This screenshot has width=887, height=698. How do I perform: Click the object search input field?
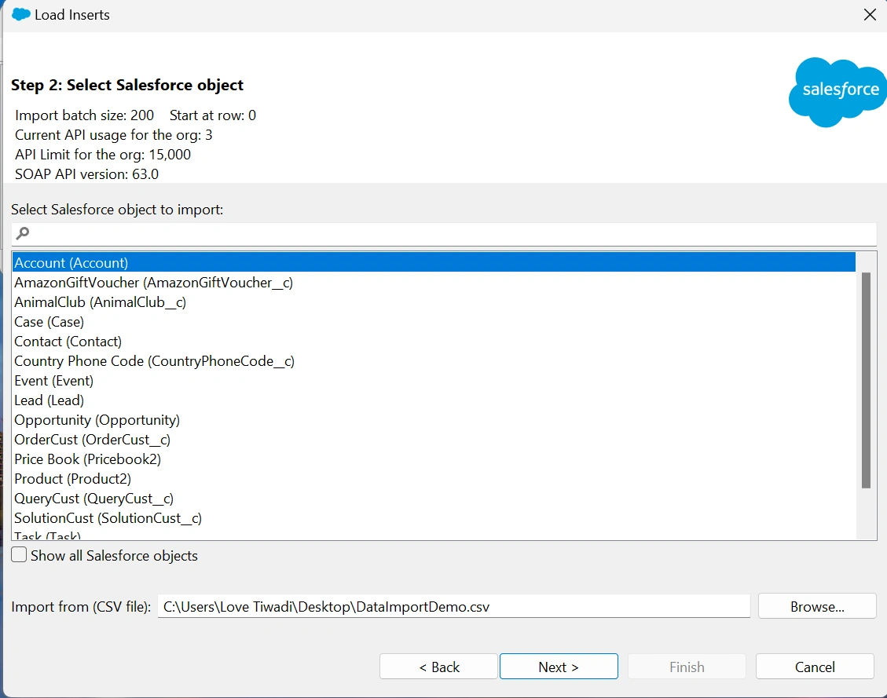(x=440, y=233)
